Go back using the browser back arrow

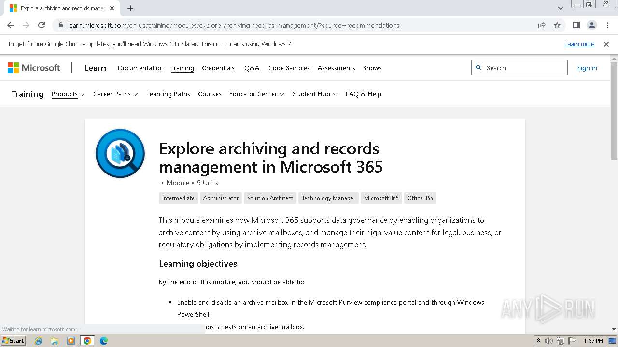11,25
